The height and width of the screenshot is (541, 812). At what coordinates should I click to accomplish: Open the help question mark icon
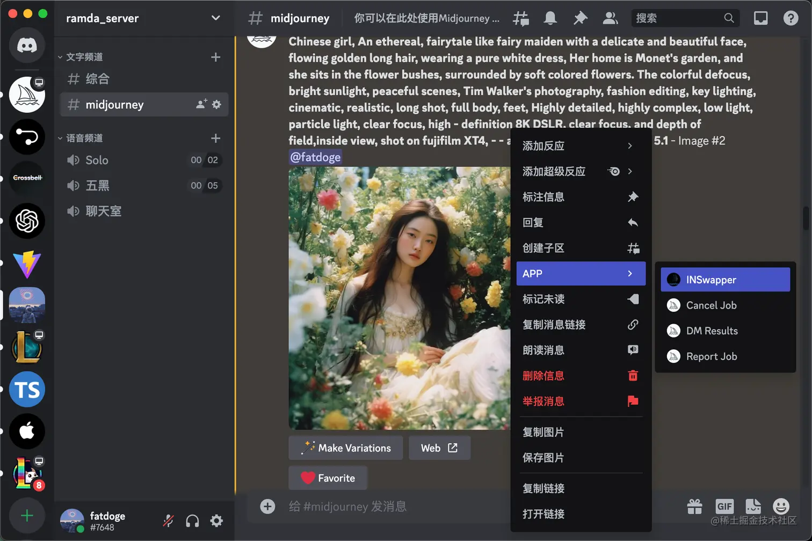click(791, 18)
